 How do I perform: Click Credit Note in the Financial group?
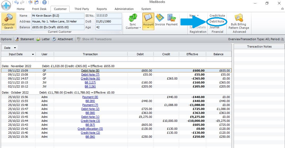click(217, 16)
